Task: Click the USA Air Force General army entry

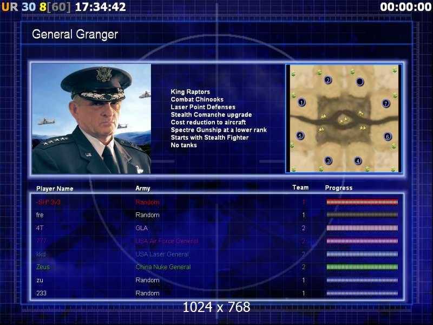Action: click(x=167, y=241)
